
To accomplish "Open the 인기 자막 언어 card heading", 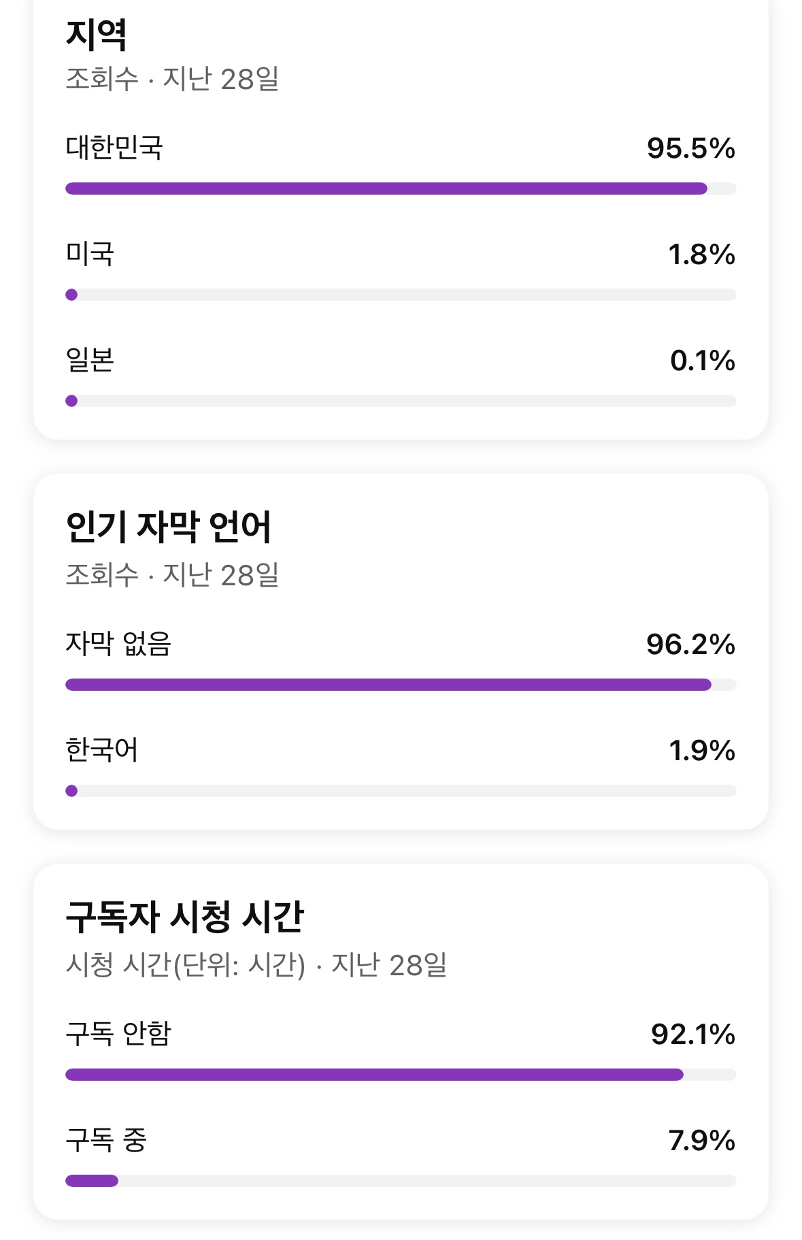I will click(x=168, y=527).
